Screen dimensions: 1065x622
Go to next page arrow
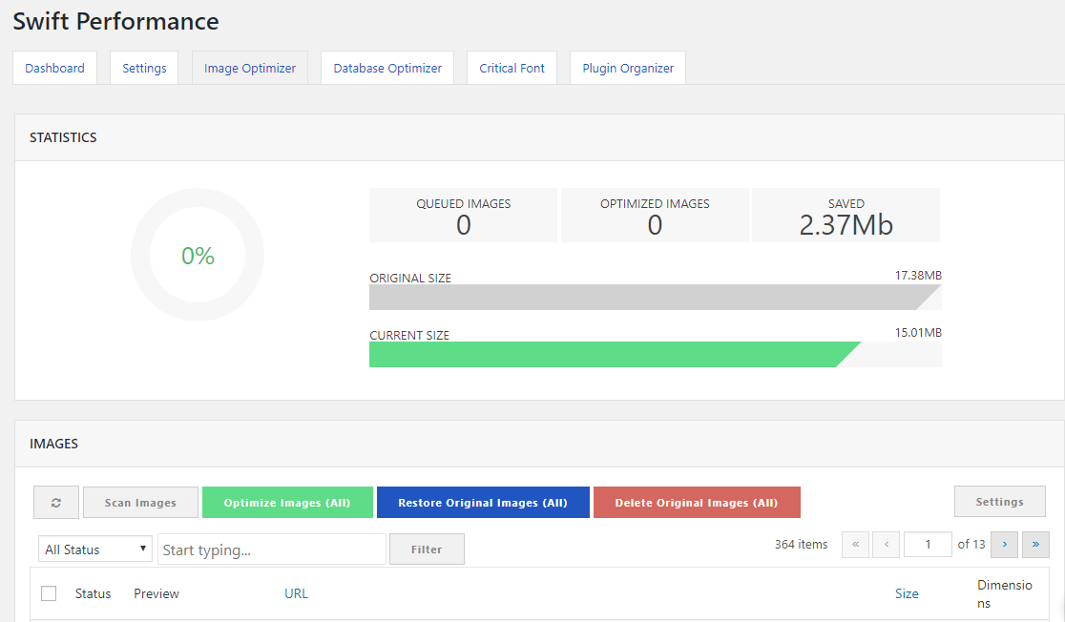1004,545
